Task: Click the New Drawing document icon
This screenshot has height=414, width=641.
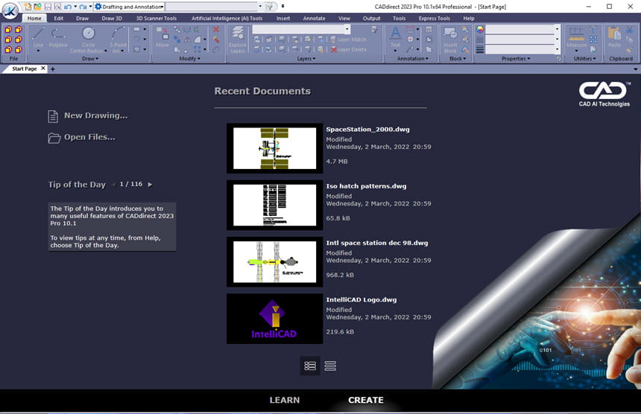Action: coord(53,116)
